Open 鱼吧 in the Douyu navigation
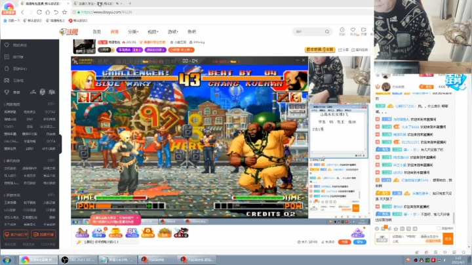472x265 pixels. [191, 31]
